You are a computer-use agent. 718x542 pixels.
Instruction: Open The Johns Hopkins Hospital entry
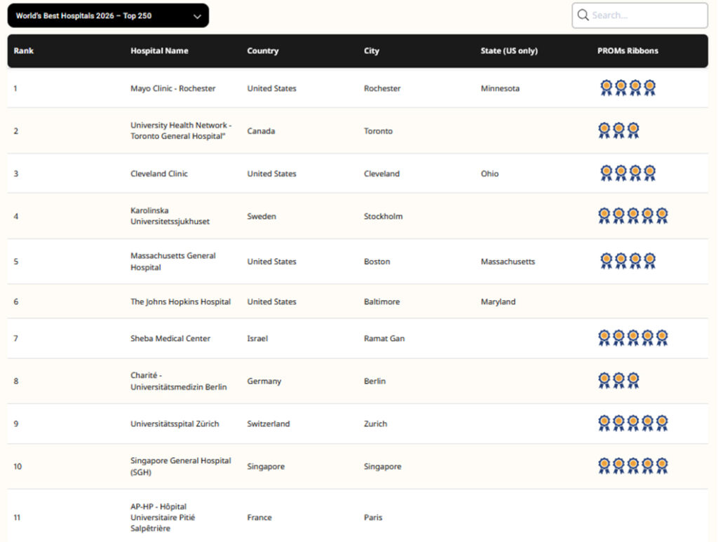pyautogui.click(x=180, y=302)
